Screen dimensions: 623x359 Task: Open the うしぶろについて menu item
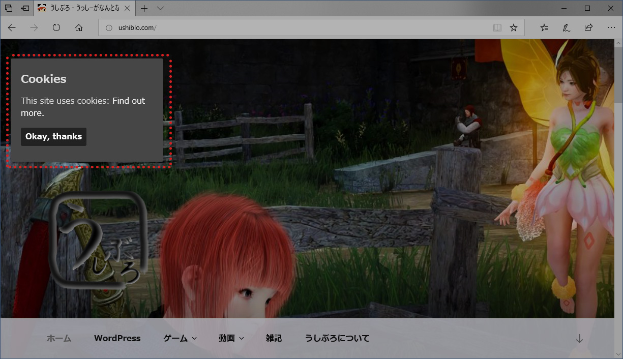(337, 338)
